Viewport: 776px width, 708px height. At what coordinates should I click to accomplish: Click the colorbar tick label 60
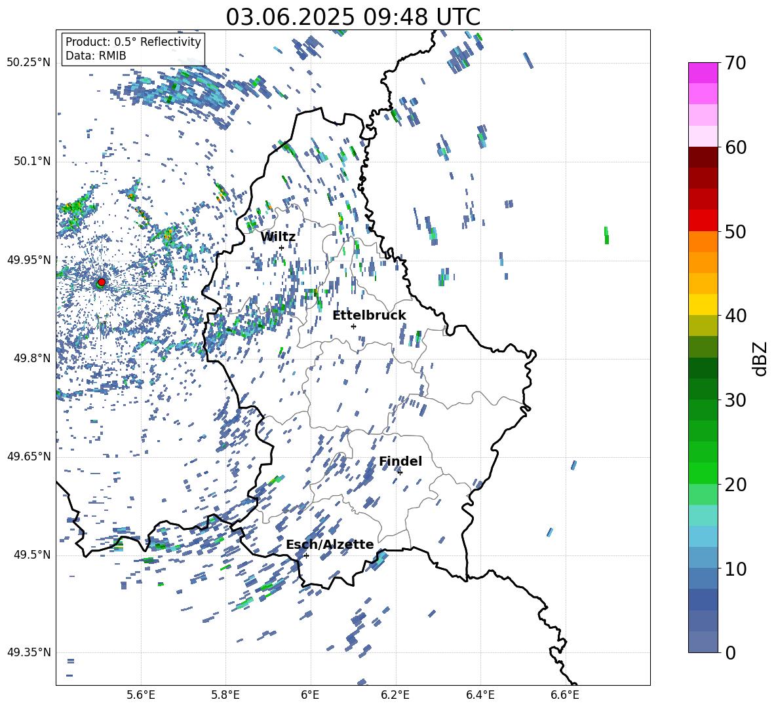point(736,147)
